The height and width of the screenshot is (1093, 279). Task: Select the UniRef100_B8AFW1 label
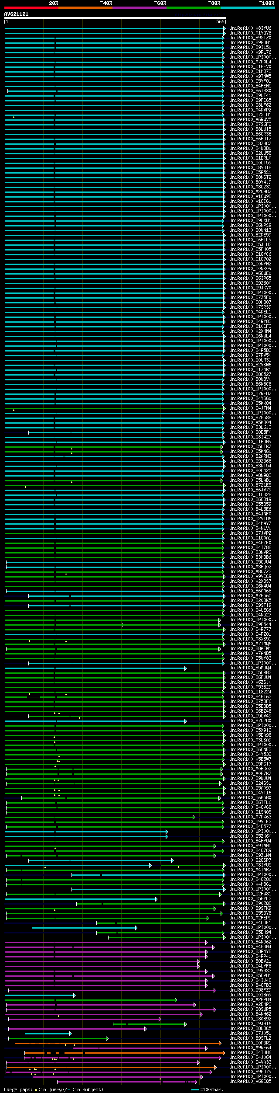click(x=250, y=648)
